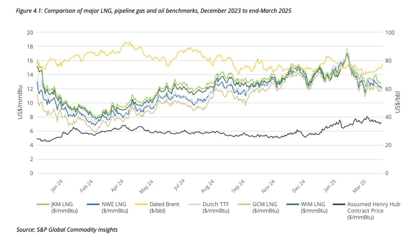Click the S&P Global Commodity Insights source text
The image size is (416, 243).
pyautogui.click(x=67, y=230)
